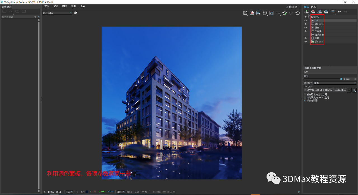Open the HSV dropdown in status bar
Screen dimensions: 358x195
click(121, 192)
